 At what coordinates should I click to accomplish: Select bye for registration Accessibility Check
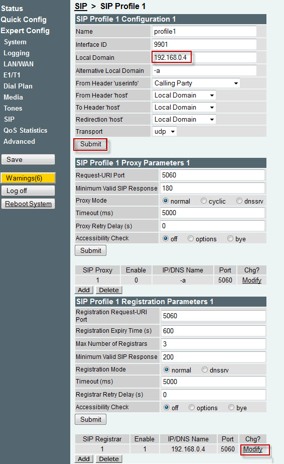click(x=231, y=408)
